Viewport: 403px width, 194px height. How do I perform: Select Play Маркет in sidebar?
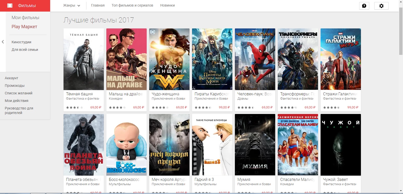pos(24,27)
